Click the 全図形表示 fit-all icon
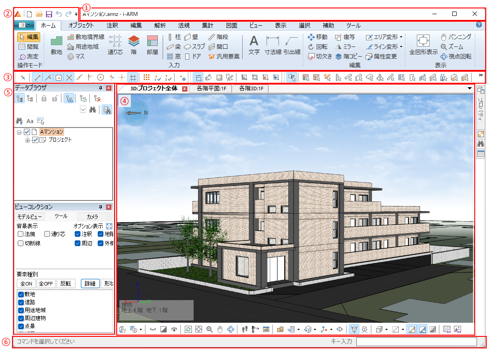Screen dimensions: 492x355 [x=423, y=41]
